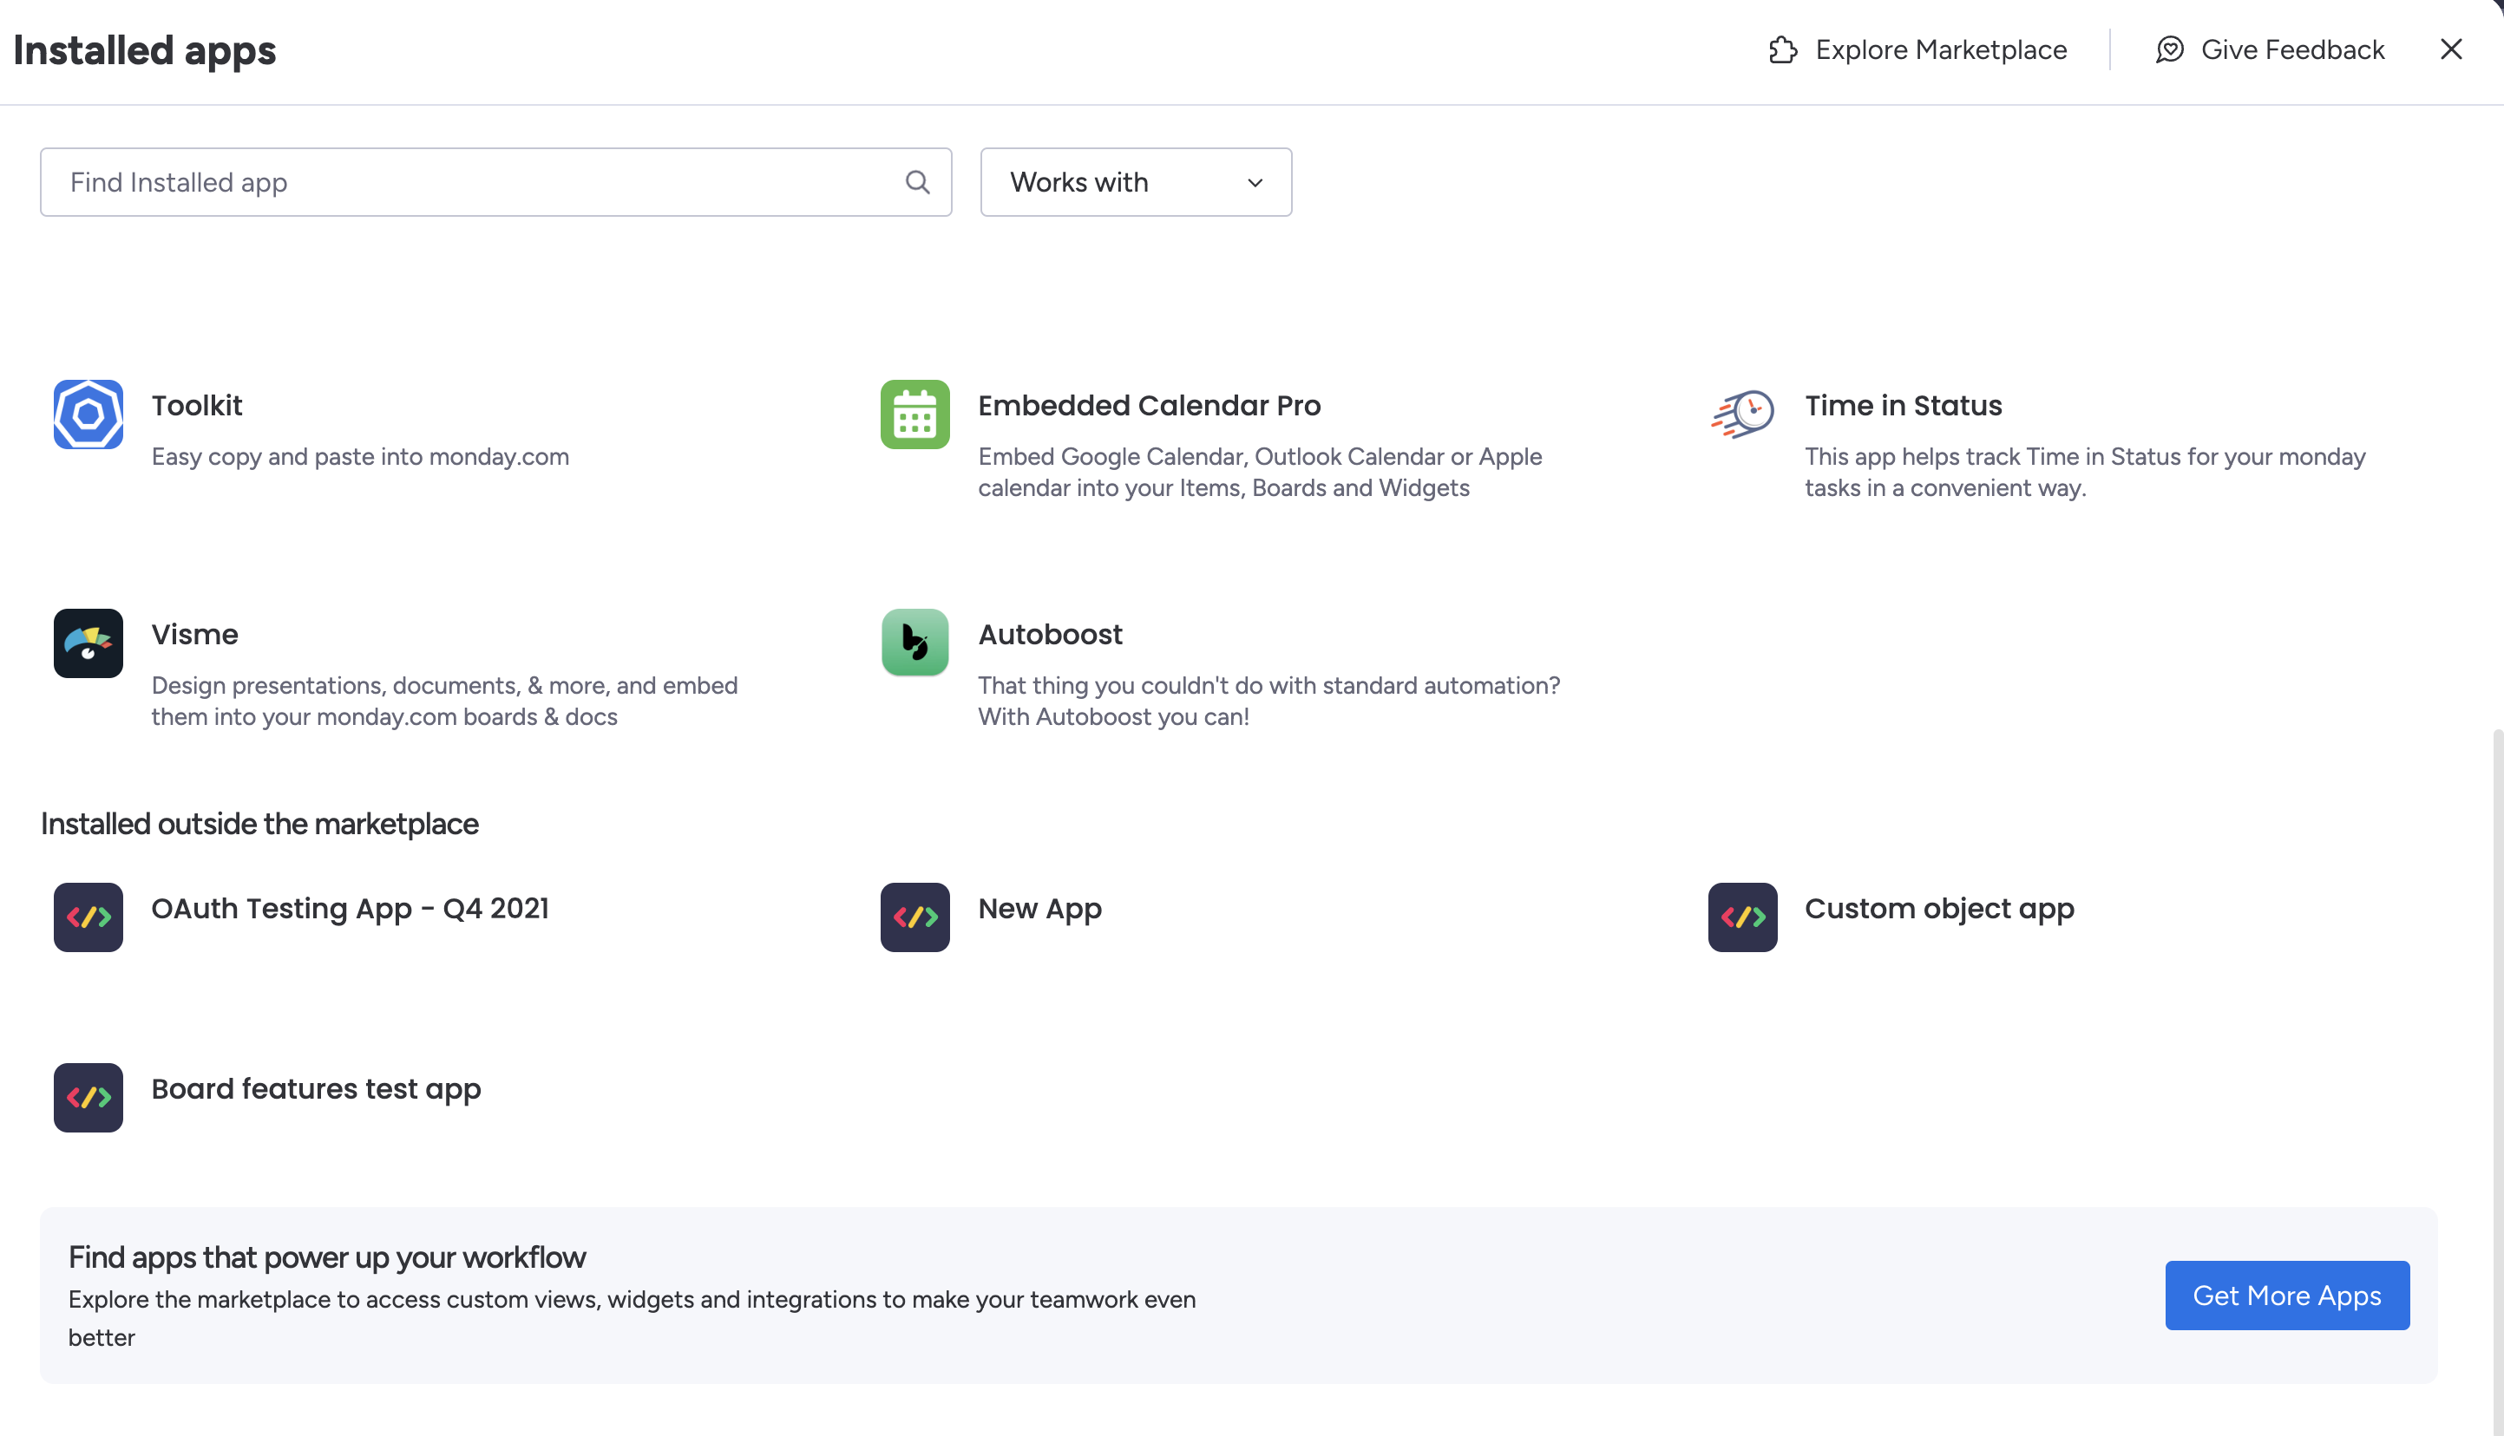Click the OAuth Testing App code icon
2504x1436 pixels.
coord(88,917)
